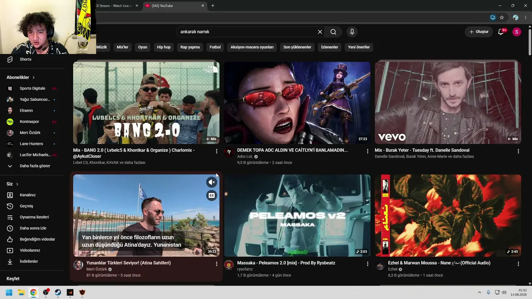Open Sports Digitale channel avatar
Screen dimensions: 532x299
(10, 88)
